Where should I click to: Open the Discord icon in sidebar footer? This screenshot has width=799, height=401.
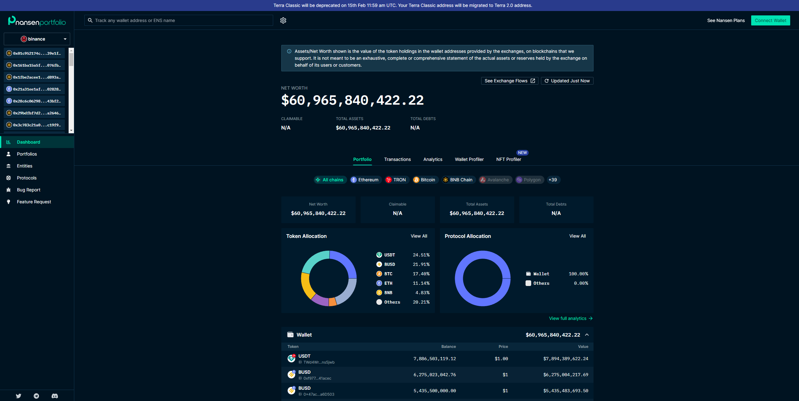pos(55,396)
